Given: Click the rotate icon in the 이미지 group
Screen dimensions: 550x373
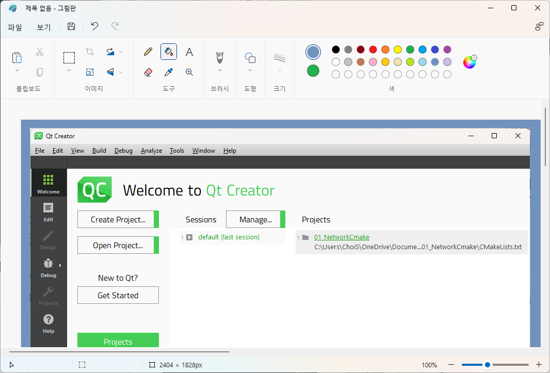Looking at the screenshot, I should 110,52.
